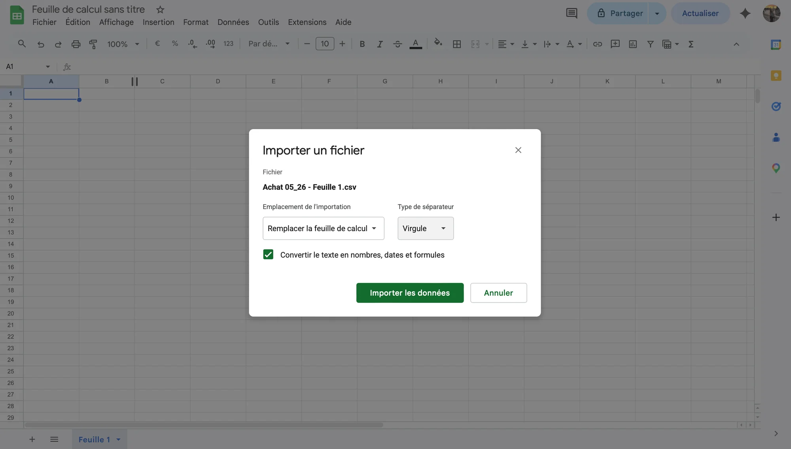The image size is (791, 449).
Task: Open the Outils menu
Action: [269, 22]
